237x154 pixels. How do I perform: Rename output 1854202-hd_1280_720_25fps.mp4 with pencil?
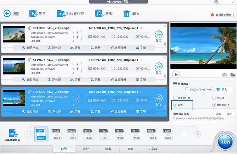(141, 92)
